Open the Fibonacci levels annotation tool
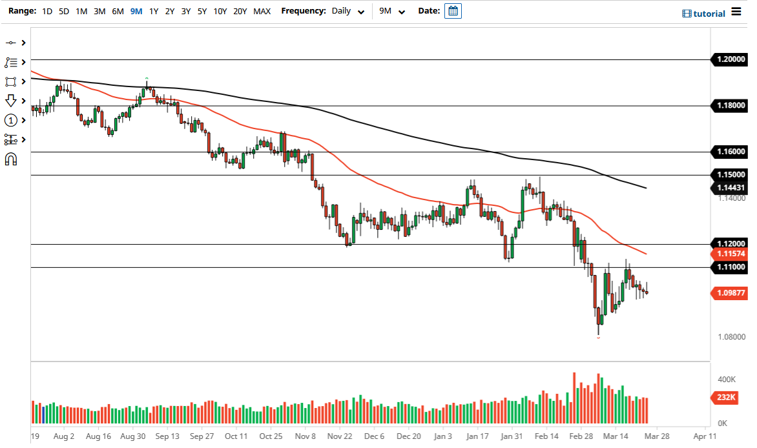The width and height of the screenshot is (757, 448). tap(10, 62)
